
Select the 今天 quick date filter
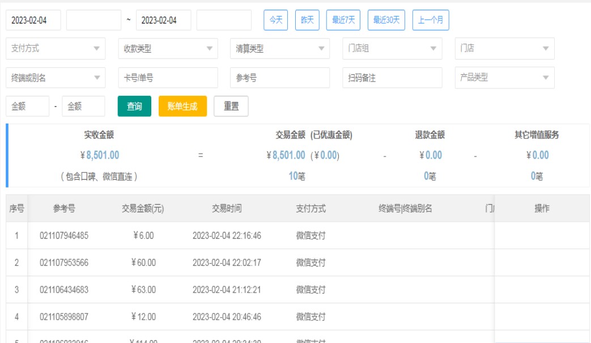(275, 20)
